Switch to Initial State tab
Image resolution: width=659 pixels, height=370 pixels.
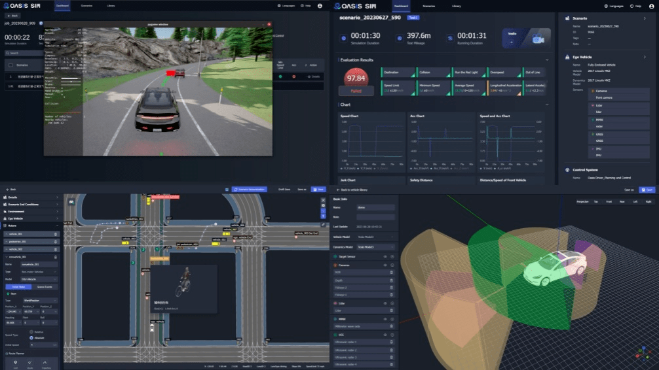[x=18, y=287]
